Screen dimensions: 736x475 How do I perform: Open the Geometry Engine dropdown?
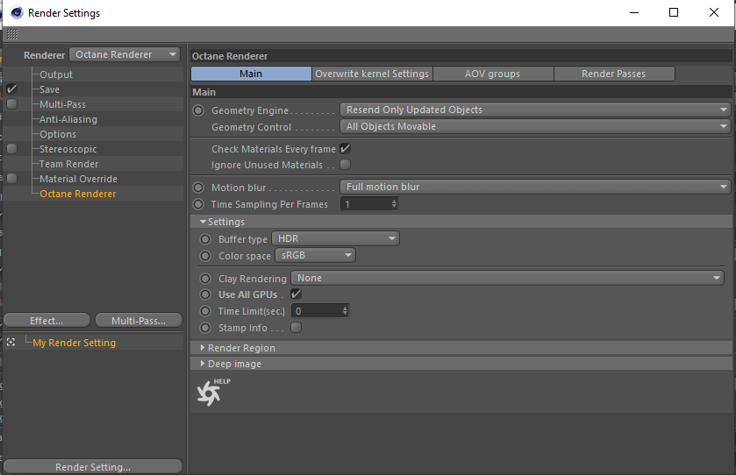pos(535,110)
